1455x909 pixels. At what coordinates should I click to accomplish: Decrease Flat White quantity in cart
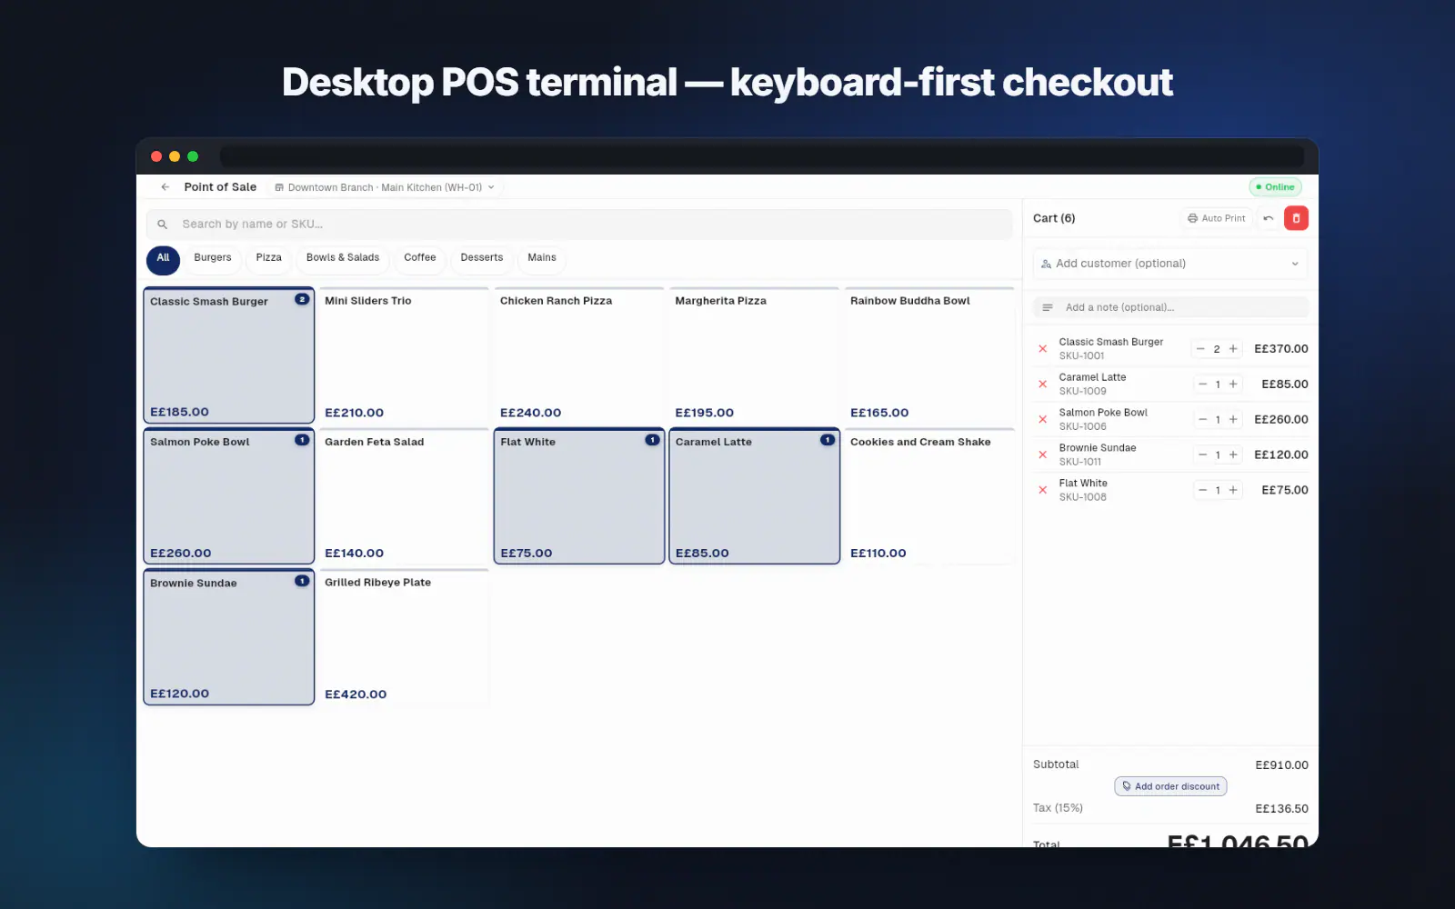(1202, 490)
